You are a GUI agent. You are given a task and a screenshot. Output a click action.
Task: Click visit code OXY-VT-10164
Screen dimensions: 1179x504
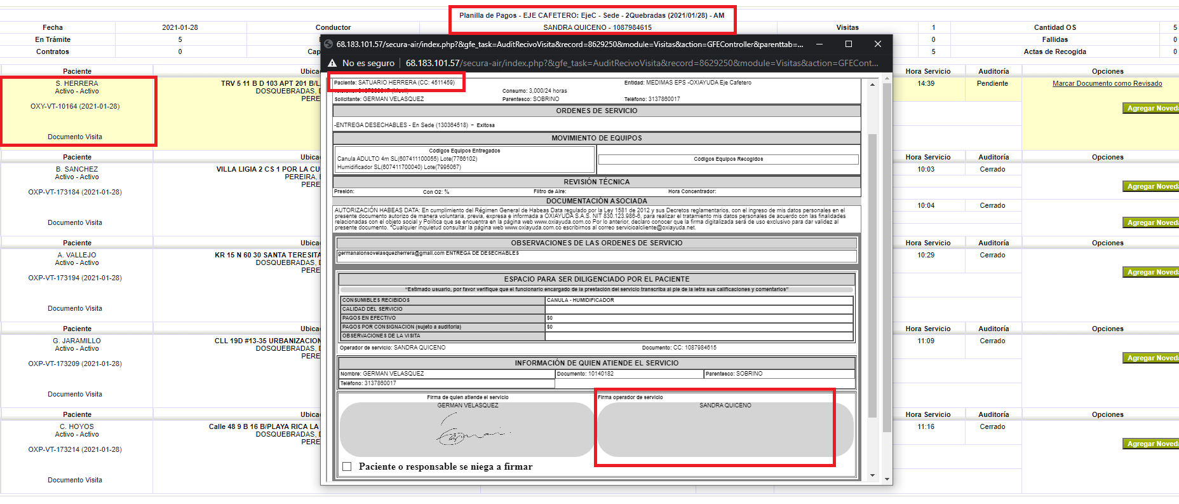pyautogui.click(x=75, y=106)
